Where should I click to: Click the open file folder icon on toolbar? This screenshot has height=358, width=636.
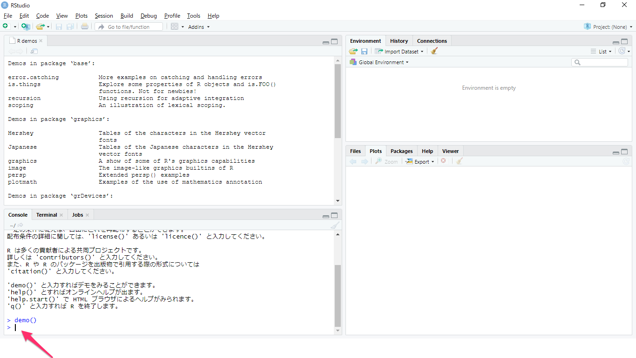(x=40, y=27)
